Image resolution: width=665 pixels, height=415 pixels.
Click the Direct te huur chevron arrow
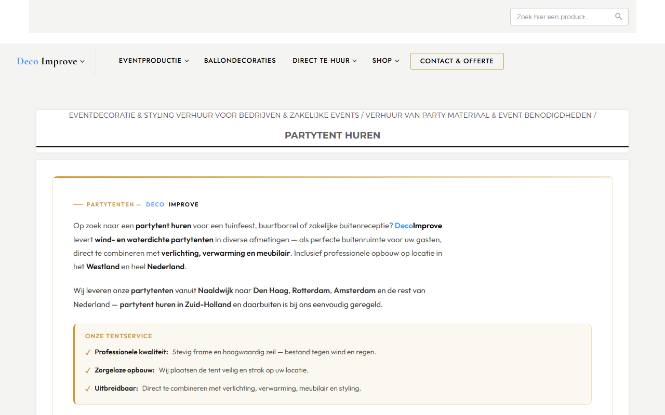355,61
